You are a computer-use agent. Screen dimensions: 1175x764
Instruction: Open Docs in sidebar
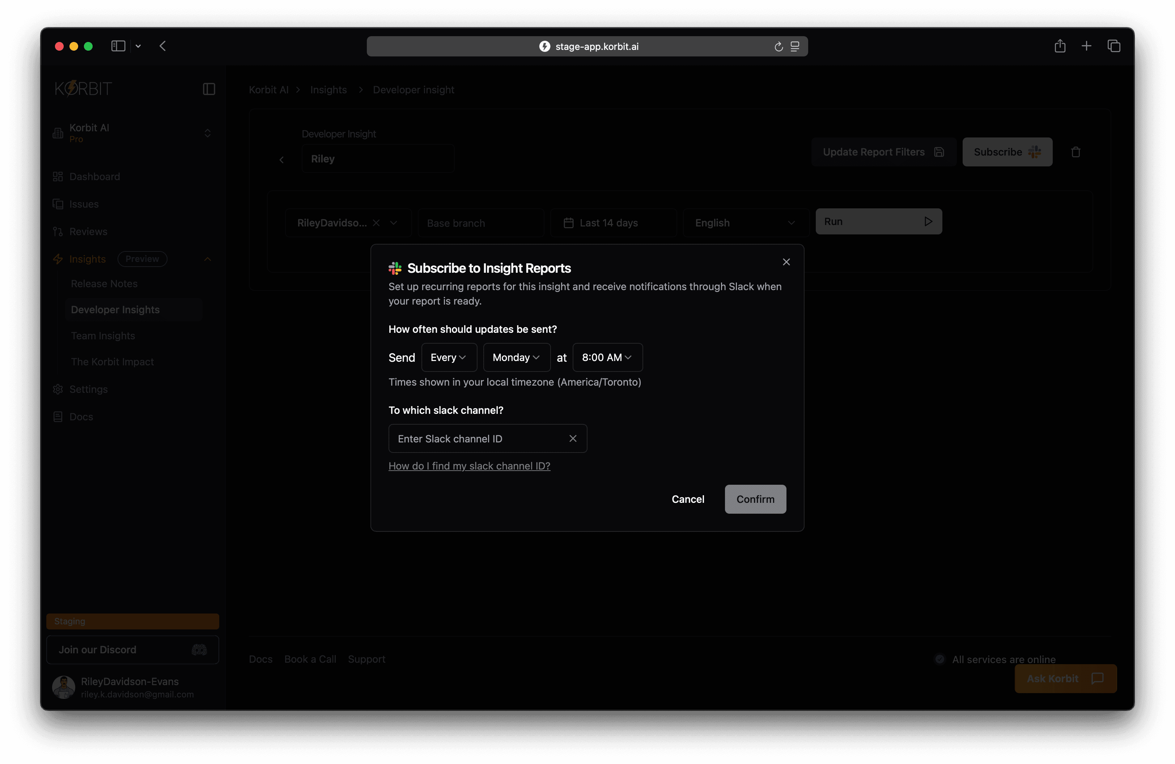81,417
